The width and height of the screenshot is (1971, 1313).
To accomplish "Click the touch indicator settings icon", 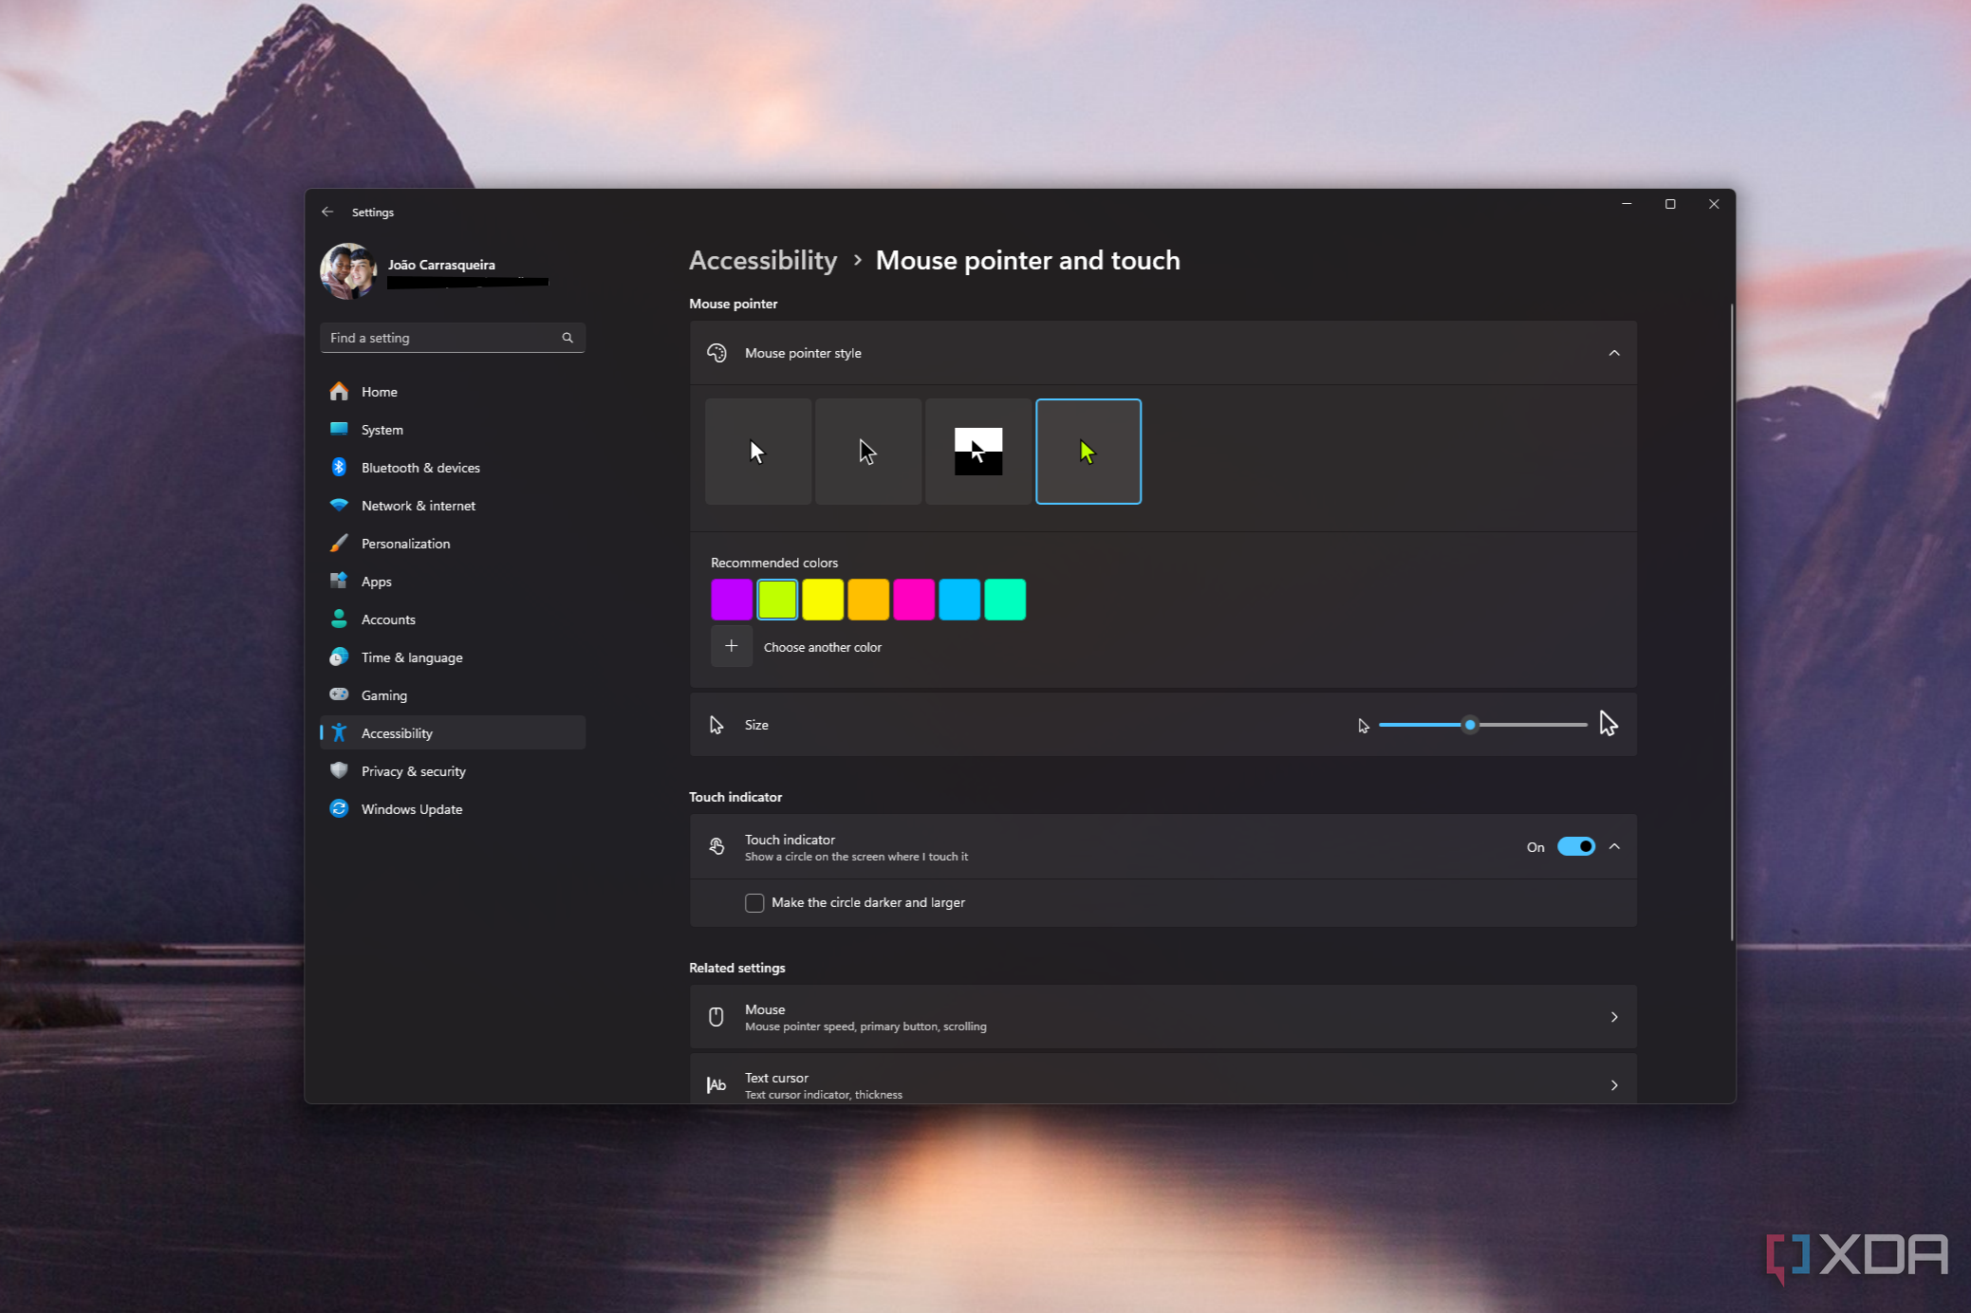I will click(x=716, y=847).
